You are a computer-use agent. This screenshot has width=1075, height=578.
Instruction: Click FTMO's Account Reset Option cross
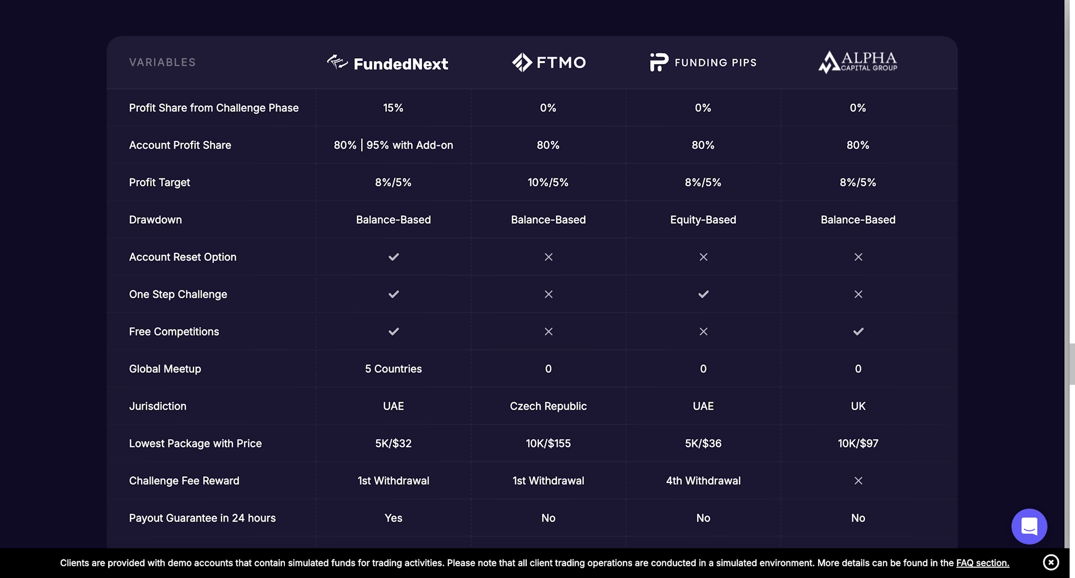[x=549, y=257]
